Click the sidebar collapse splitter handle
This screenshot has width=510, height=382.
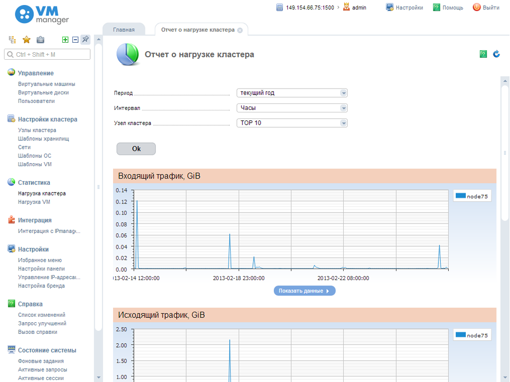click(x=99, y=187)
